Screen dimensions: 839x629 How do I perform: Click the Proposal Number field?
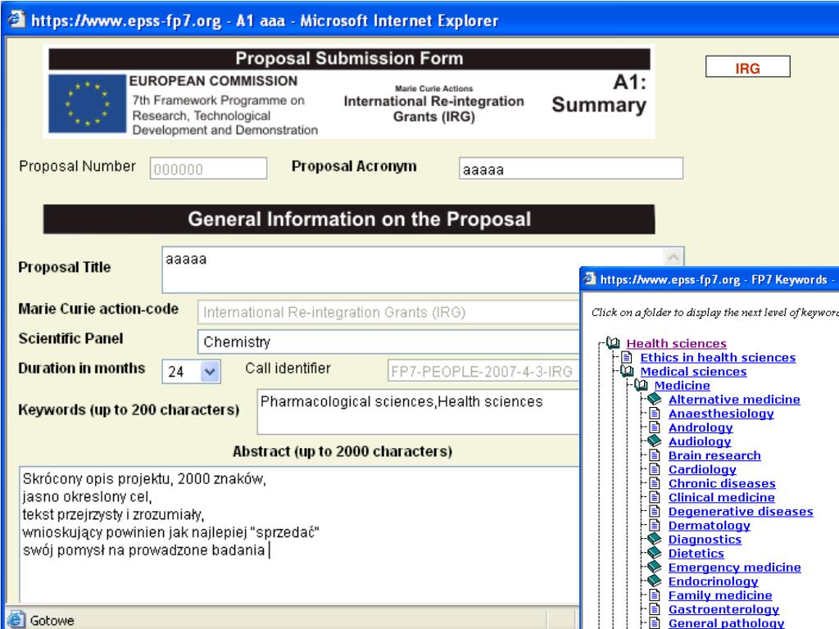pyautogui.click(x=208, y=169)
